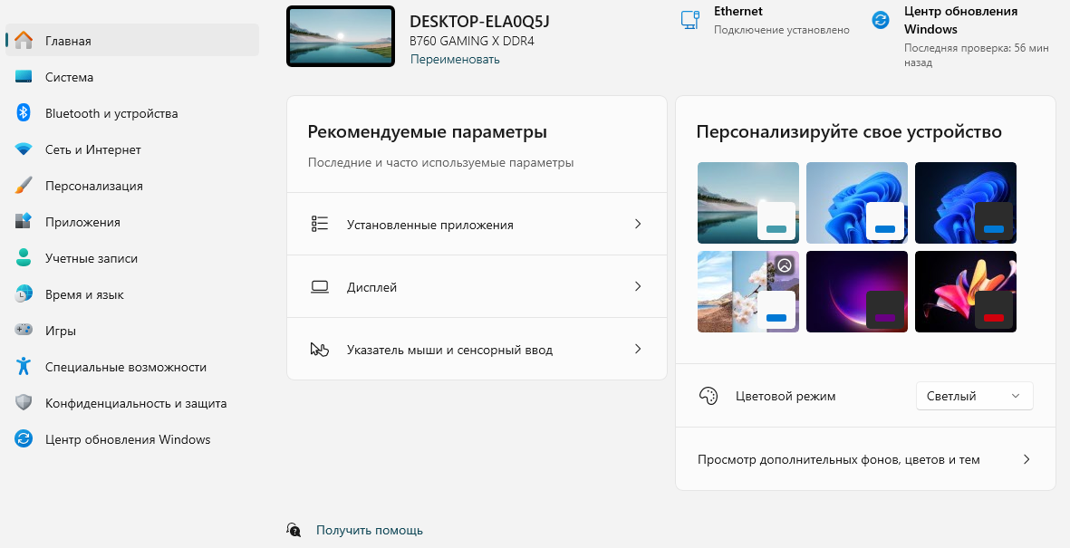Click the Переименовать link
The image size is (1070, 548).
(x=455, y=60)
